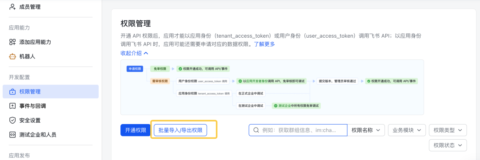
Task: Open the 权限名称 dropdown
Action: tap(366, 130)
